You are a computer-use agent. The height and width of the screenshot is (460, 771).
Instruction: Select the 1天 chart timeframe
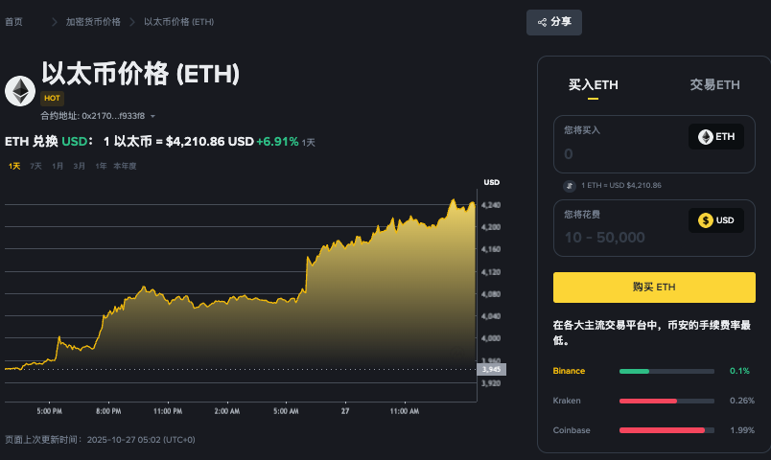point(14,166)
